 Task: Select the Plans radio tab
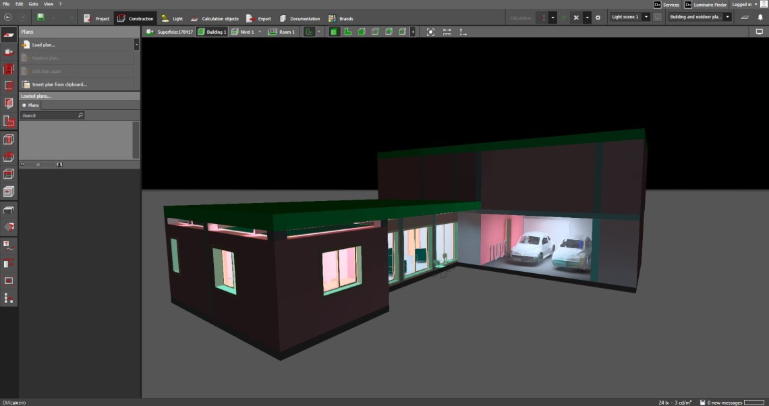click(30, 105)
